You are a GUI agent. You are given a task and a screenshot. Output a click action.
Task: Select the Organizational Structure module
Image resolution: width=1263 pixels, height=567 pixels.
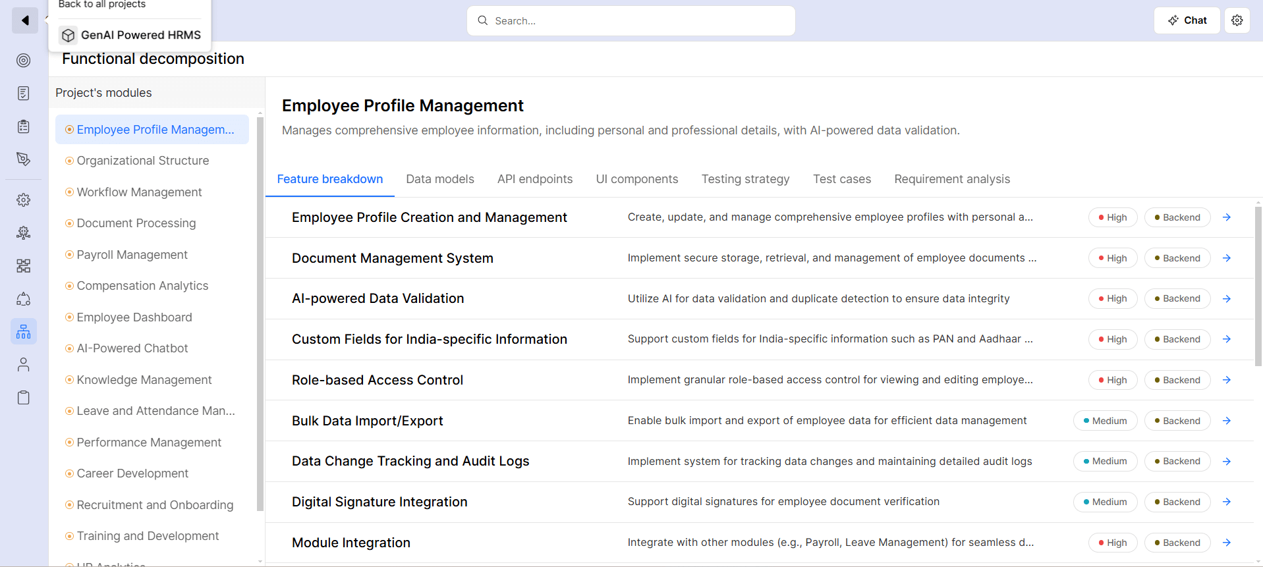pyautogui.click(x=142, y=161)
